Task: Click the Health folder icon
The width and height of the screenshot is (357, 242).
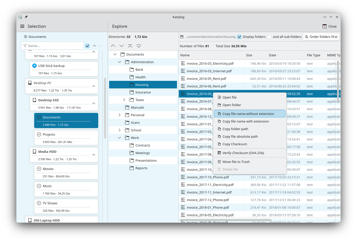Action: (x=132, y=77)
